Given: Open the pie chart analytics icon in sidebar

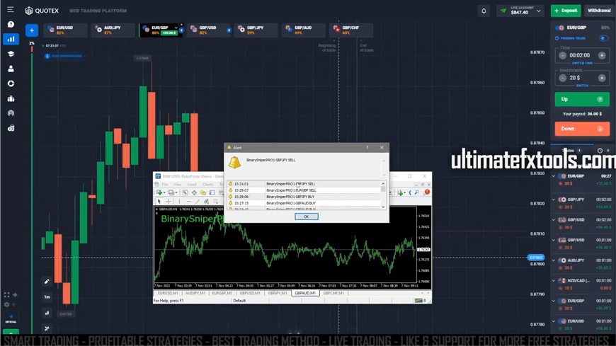Looking at the screenshot, I should coord(11,83).
